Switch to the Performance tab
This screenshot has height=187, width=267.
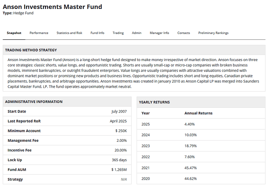tap(39, 33)
